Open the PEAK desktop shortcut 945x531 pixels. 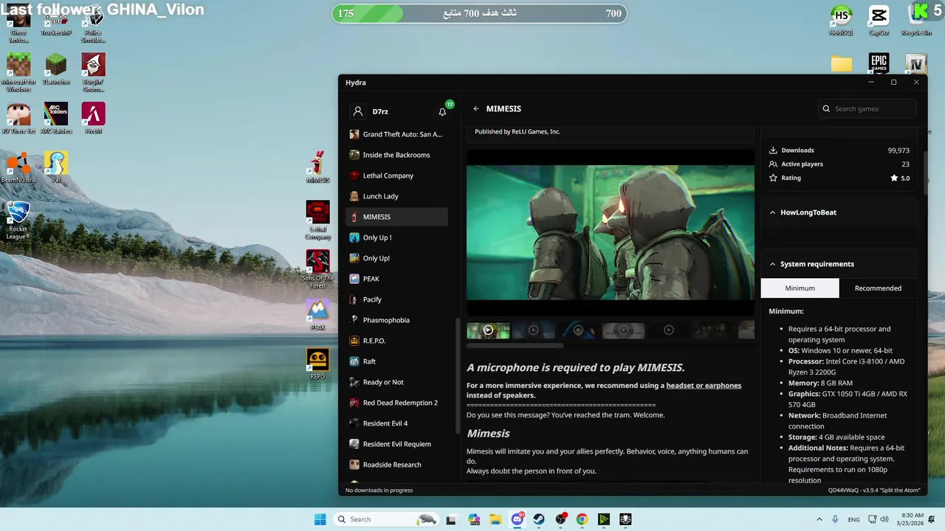(x=317, y=315)
